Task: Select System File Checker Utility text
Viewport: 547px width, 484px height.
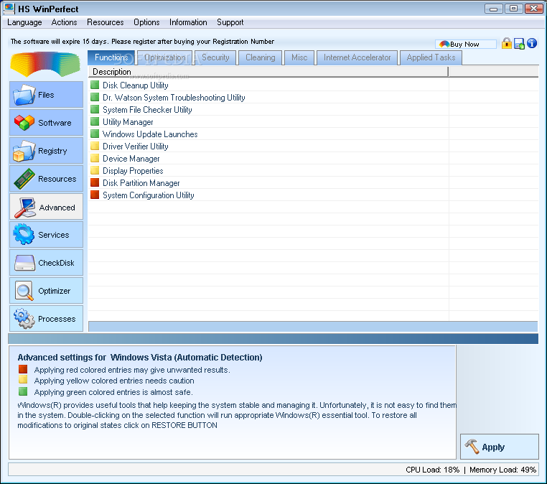Action: pyautogui.click(x=147, y=110)
